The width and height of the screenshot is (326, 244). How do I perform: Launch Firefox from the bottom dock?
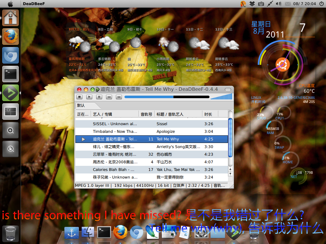pos(120,232)
